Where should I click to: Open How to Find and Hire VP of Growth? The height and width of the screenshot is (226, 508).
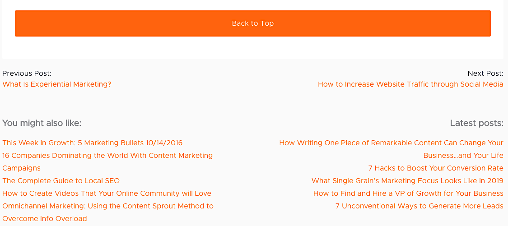(x=408, y=194)
